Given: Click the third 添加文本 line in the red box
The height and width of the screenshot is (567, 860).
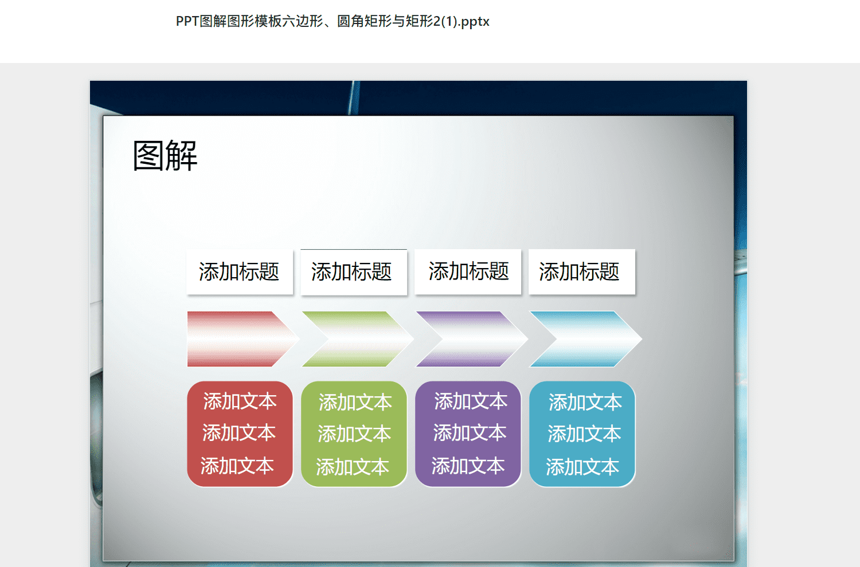Looking at the screenshot, I should (x=237, y=466).
